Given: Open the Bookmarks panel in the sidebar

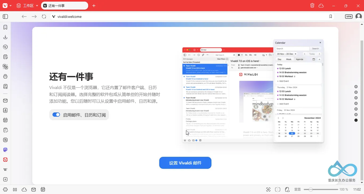Looking at the screenshot, I should coord(5,27).
